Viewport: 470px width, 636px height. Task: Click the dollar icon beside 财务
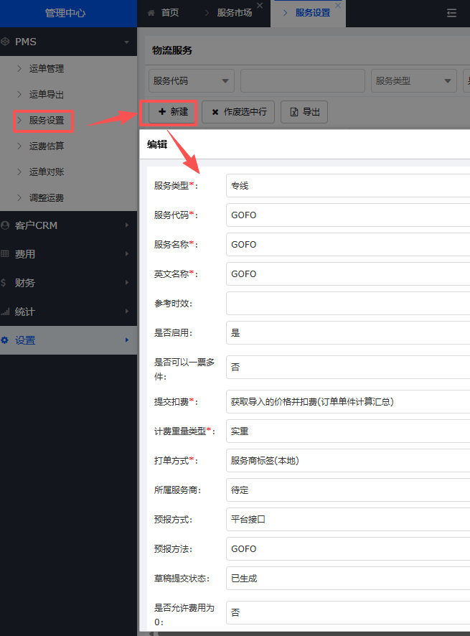click(x=6, y=283)
